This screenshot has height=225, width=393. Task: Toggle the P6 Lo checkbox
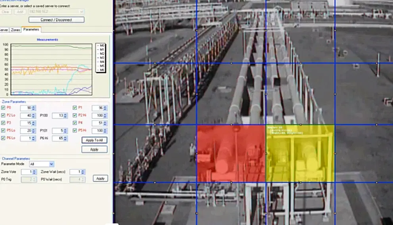(x=4, y=138)
